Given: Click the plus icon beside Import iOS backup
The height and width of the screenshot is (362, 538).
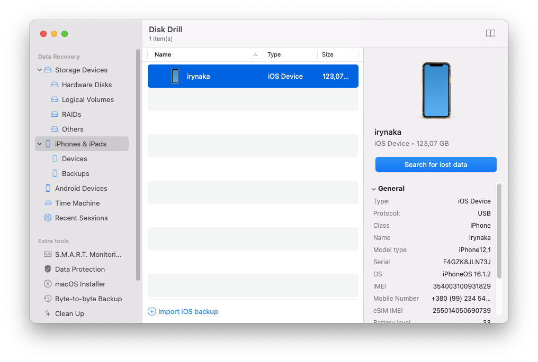Looking at the screenshot, I should (151, 311).
